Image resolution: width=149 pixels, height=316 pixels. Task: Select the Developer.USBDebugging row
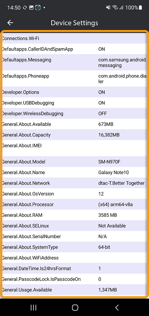(x=74, y=103)
